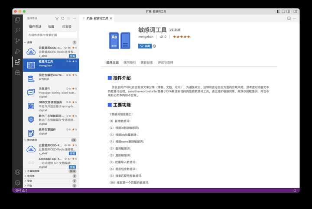Open Run and Debug in activity bar

pyautogui.click(x=17, y=51)
